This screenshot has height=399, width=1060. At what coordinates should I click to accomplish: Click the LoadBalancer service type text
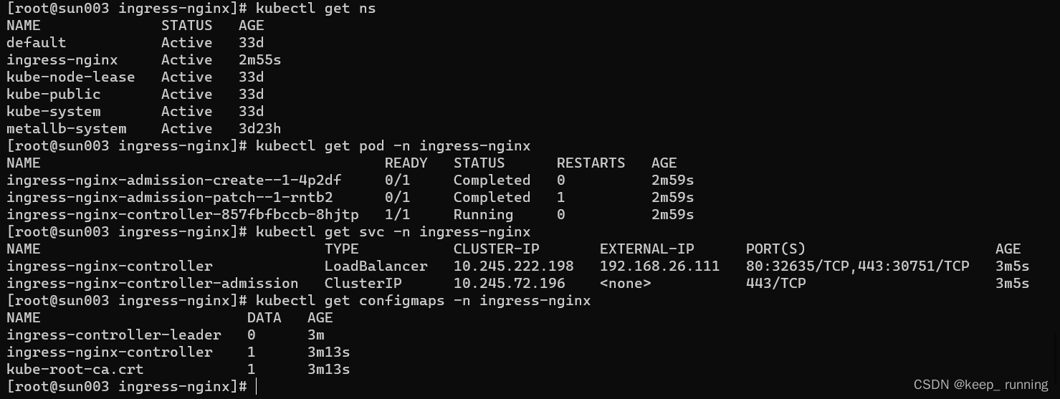[376, 266]
